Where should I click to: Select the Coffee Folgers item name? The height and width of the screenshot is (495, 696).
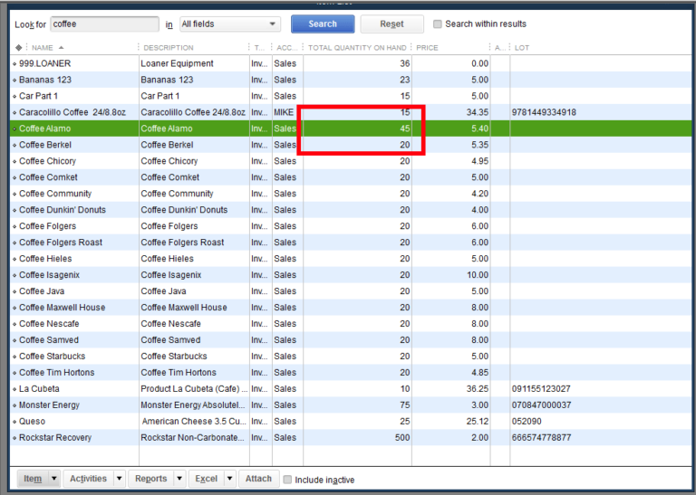point(47,226)
